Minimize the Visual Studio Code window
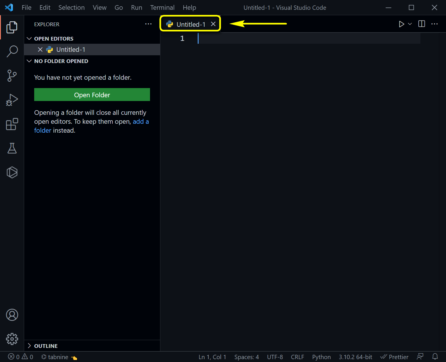The width and height of the screenshot is (446, 362). (389, 7)
